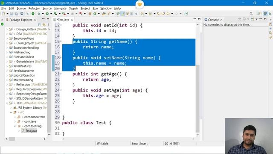273x154 pixels.
Task: Toggle Show Whitespace Characters pilcrow icon
Action: [136, 14]
